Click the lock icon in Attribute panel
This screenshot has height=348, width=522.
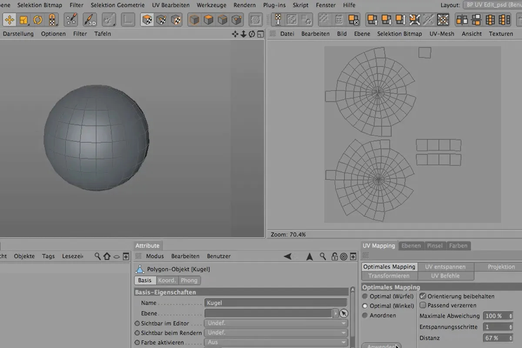coord(334,257)
